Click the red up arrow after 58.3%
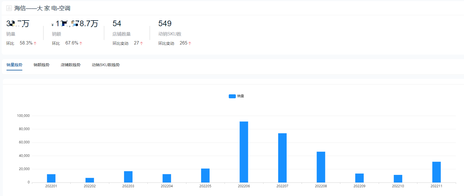The width and height of the screenshot is (464, 196). coord(35,43)
